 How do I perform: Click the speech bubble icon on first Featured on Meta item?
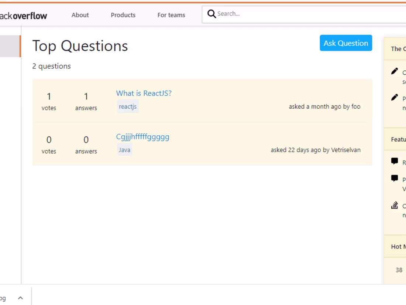394,162
